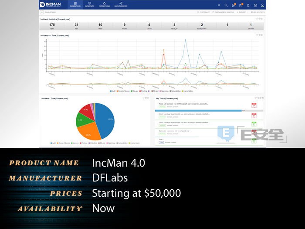
Task: Click the orange peak point on line chart
Action: (163, 50)
